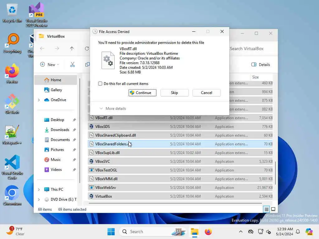Click the horizontal scrollbar in file list
Viewport: 319px width, 239px height.
pos(175,203)
